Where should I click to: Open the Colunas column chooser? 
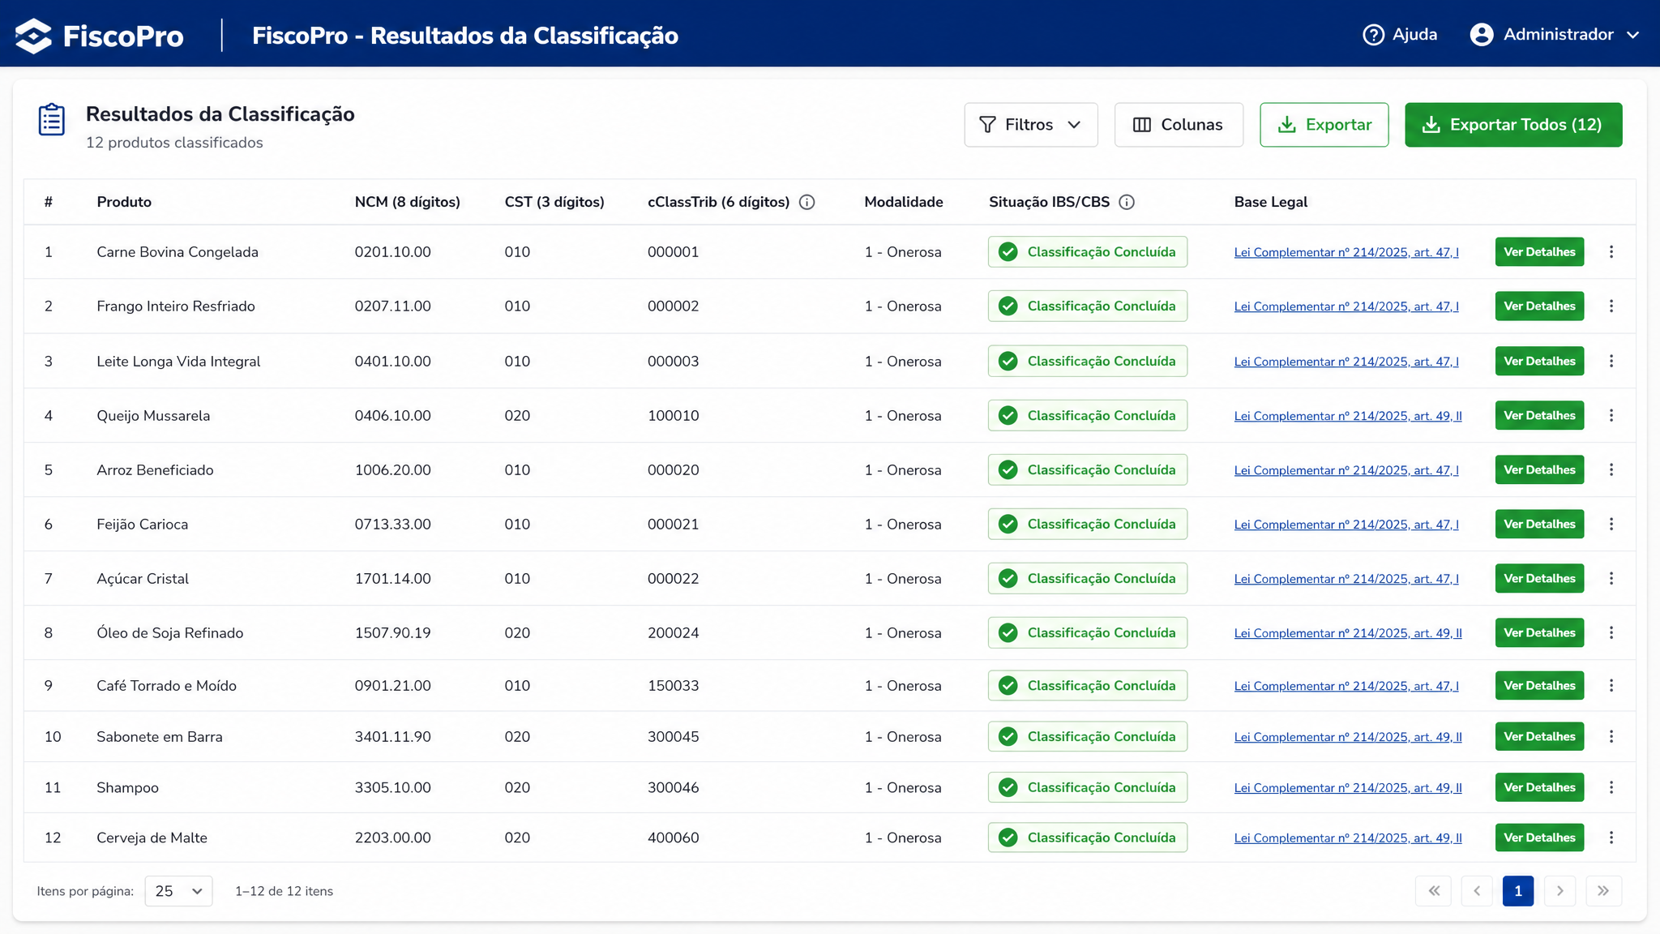point(1179,125)
